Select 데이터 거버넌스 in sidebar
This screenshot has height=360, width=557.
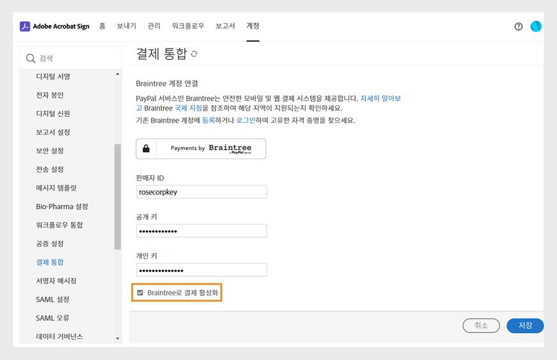pyautogui.click(x=59, y=336)
